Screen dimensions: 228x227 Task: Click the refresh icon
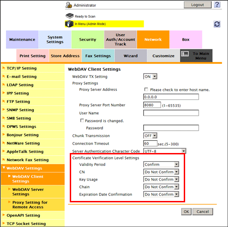[217, 24]
